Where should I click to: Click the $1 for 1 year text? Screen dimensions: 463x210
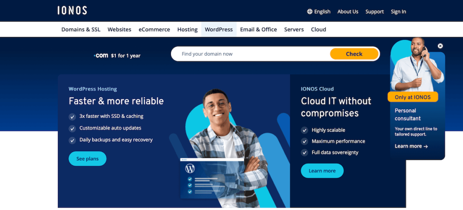click(x=126, y=56)
